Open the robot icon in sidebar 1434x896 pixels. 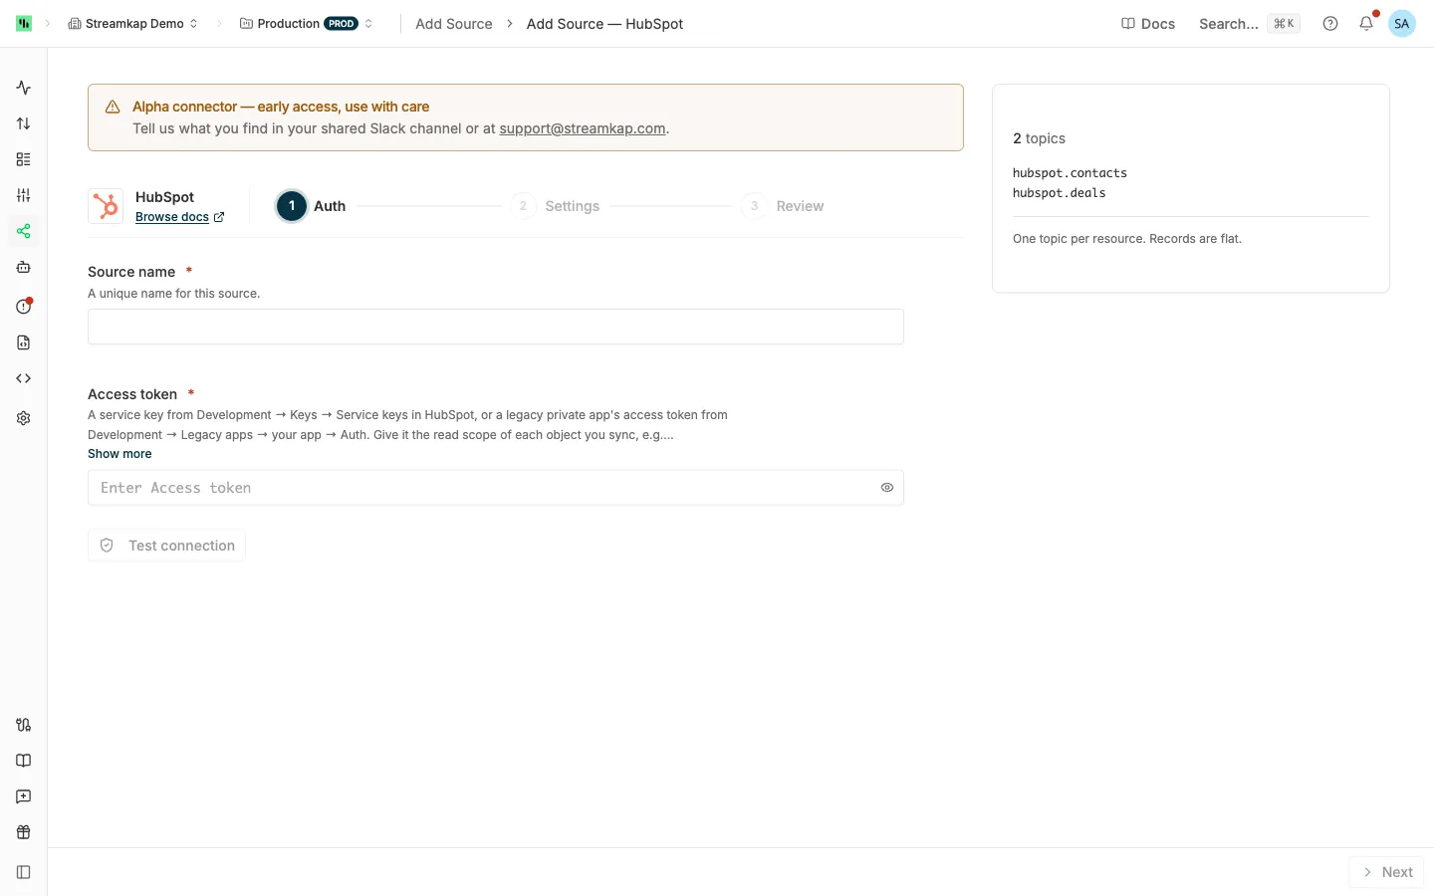(x=24, y=267)
